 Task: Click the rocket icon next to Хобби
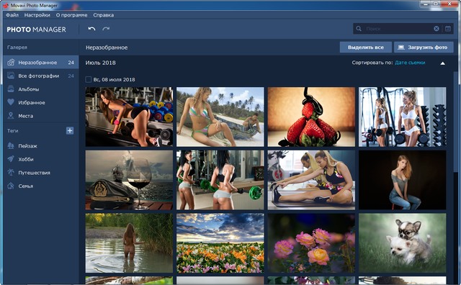[11, 159]
